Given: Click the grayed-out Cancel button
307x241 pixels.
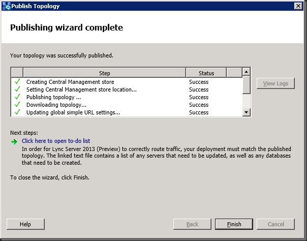Looking at the screenshot, I should coord(275,224).
